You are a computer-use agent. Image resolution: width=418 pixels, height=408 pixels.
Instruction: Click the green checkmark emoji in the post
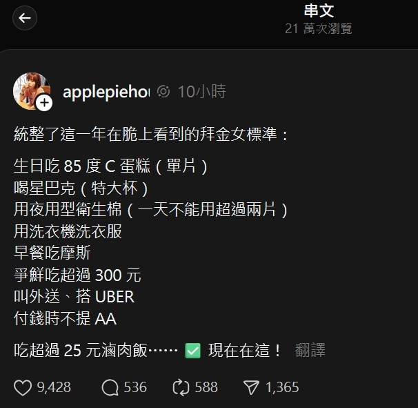point(192,351)
